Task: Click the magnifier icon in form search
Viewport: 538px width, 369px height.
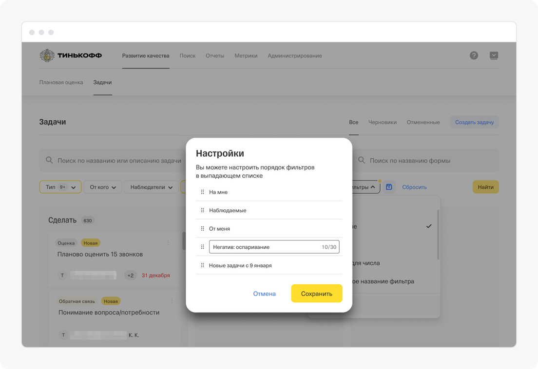Action: coord(362,160)
